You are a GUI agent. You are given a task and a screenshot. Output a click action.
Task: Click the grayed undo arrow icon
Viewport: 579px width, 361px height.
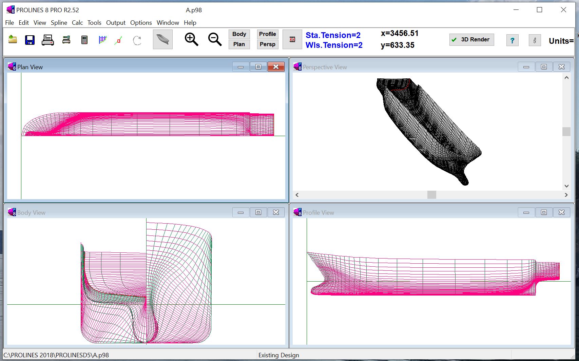click(137, 40)
